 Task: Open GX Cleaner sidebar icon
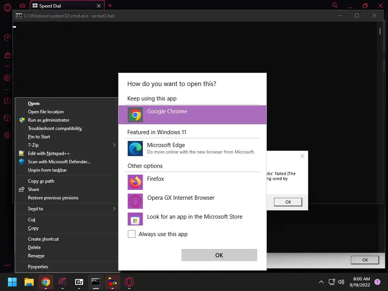8,55
